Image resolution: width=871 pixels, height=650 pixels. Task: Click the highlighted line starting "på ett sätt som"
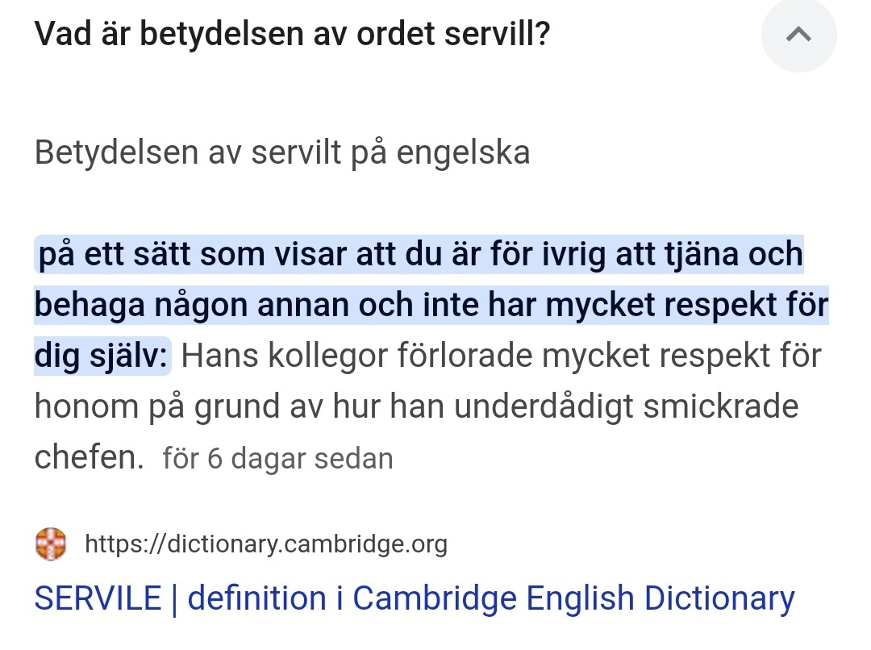[x=419, y=256]
